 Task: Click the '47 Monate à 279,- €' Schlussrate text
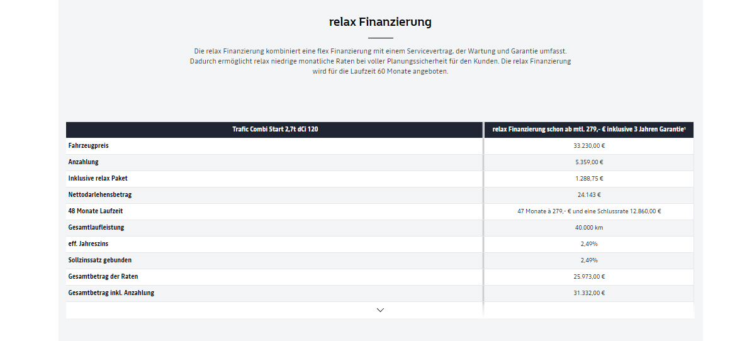[589, 211]
